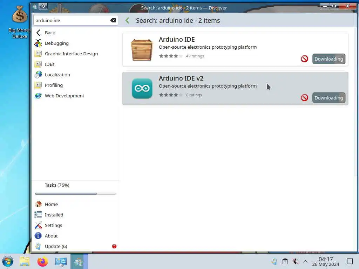Open the clipboard tray icon
The width and height of the screenshot is (359, 269).
click(x=285, y=261)
